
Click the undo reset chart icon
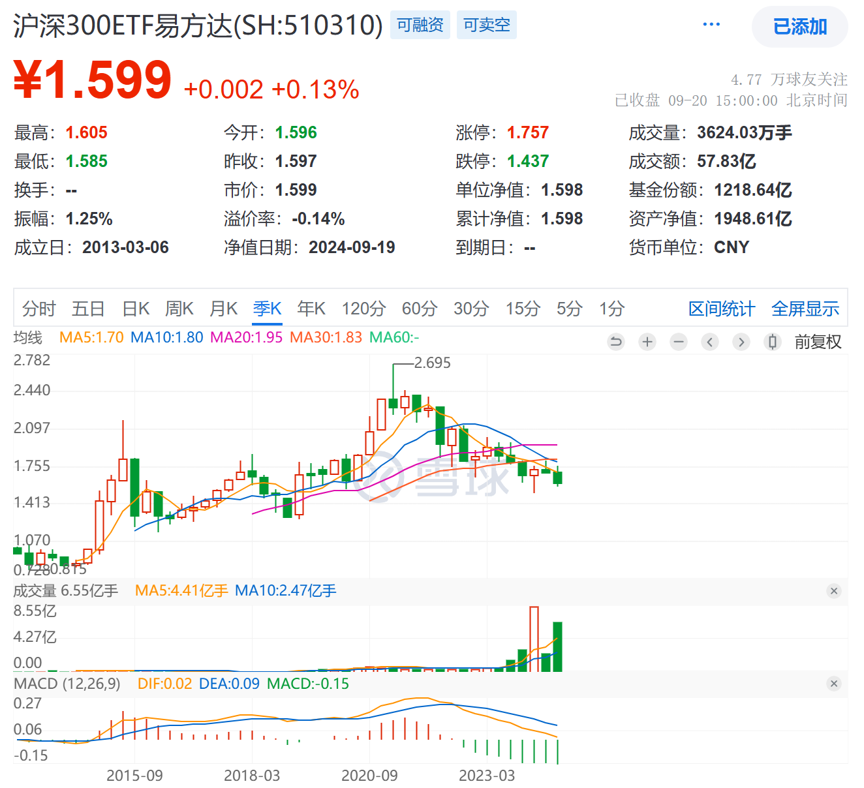tap(615, 342)
